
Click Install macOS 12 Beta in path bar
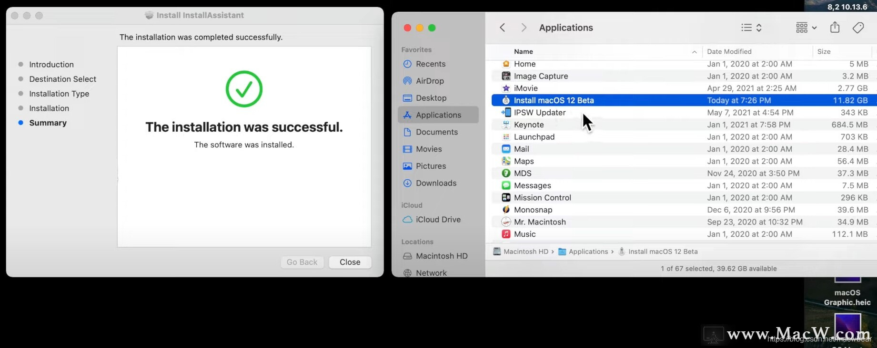click(658, 251)
